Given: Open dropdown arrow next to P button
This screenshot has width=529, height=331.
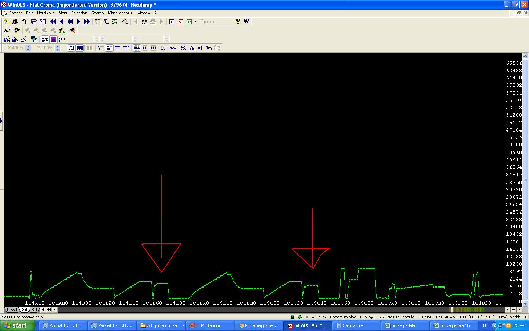Looking at the screenshot, I should (x=195, y=22).
